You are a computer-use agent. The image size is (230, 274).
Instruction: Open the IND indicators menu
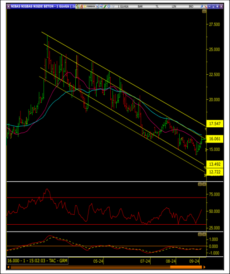pyautogui.click(x=191, y=6)
